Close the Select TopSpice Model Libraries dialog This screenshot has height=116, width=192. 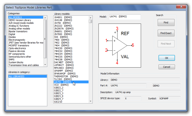tap(181, 6)
